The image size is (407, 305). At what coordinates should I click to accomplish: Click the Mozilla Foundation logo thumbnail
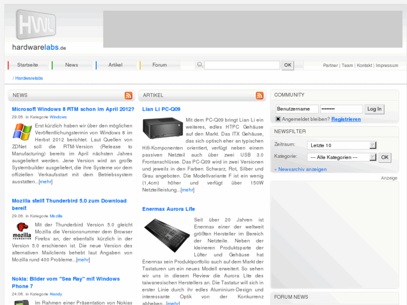(x=22, y=231)
